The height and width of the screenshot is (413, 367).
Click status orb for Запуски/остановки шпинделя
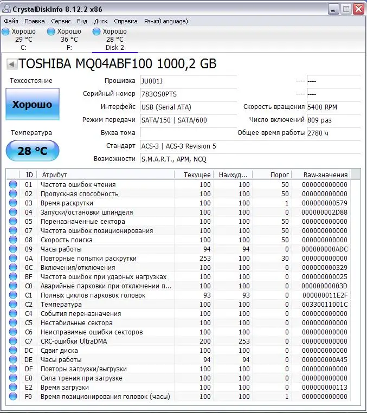[x=13, y=212]
